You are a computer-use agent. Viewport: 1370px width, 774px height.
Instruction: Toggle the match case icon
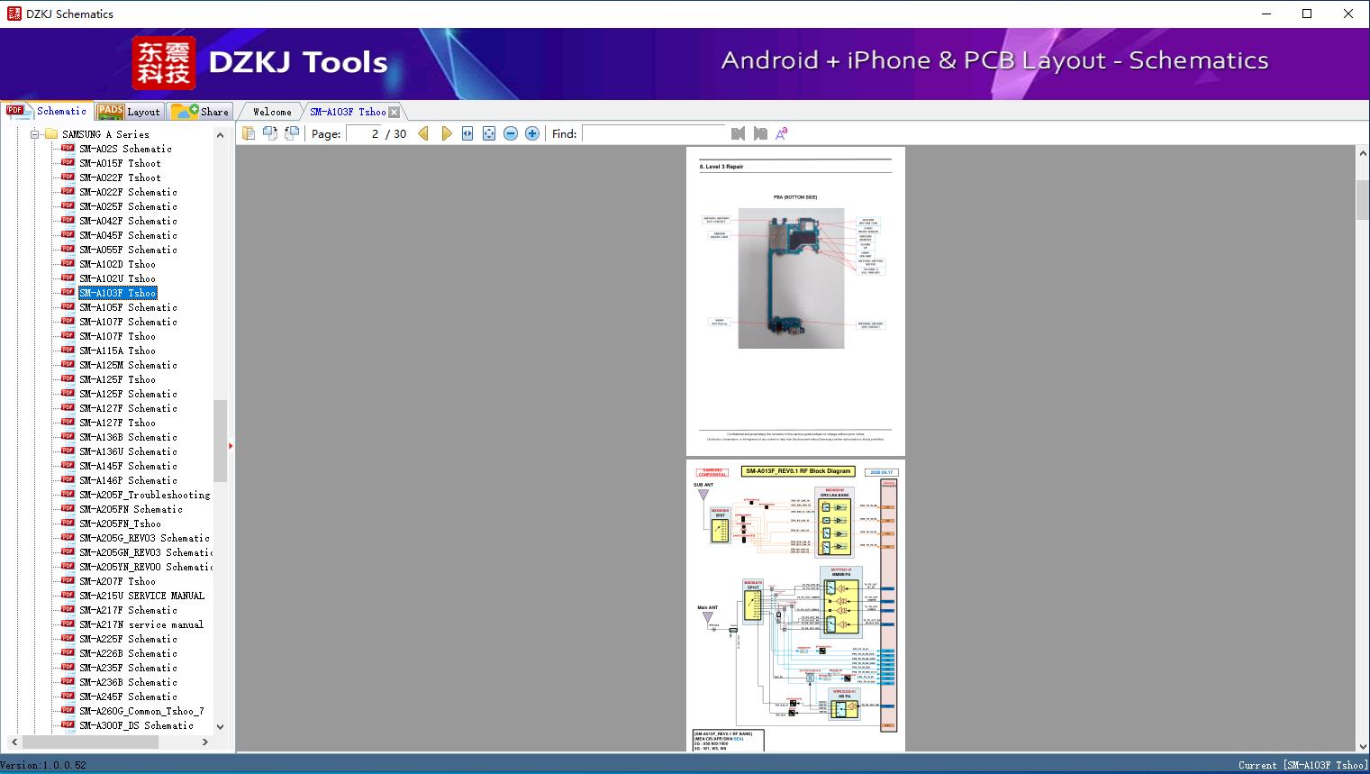tap(782, 133)
